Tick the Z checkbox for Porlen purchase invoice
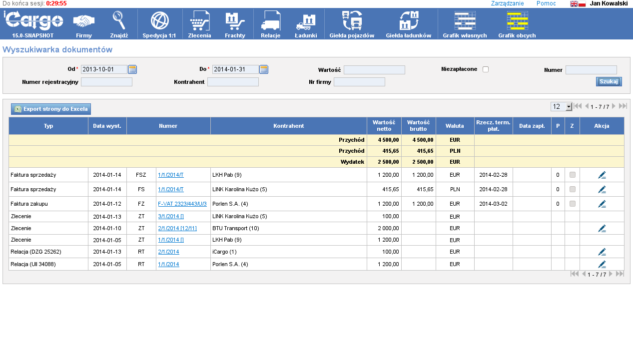The width and height of the screenshot is (633, 340). click(x=572, y=204)
